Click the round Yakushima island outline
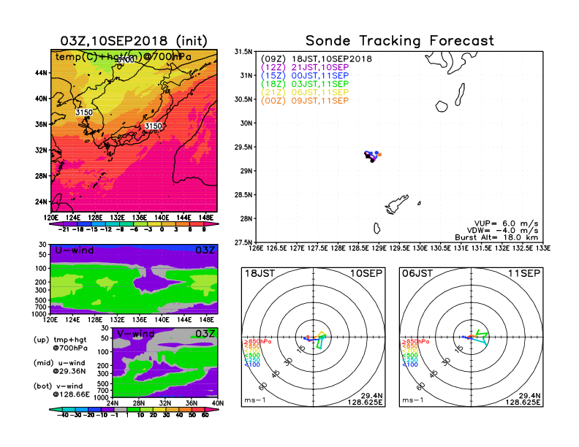This screenshot has height=447, width=579. click(442, 107)
